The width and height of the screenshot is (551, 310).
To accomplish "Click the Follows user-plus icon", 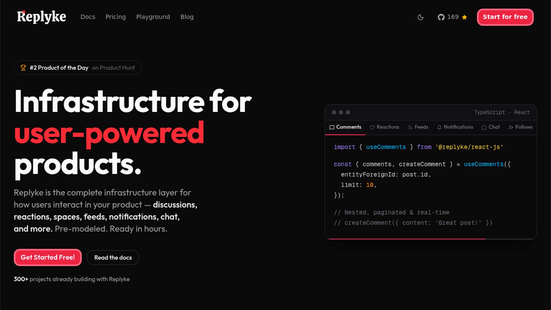I will (511, 127).
